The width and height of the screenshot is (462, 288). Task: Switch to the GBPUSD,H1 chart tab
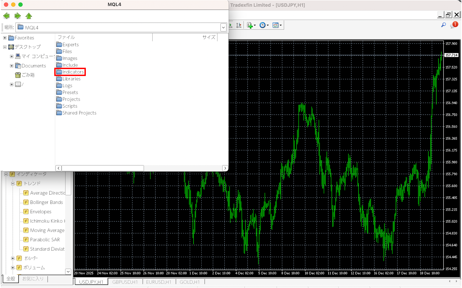coord(125,282)
